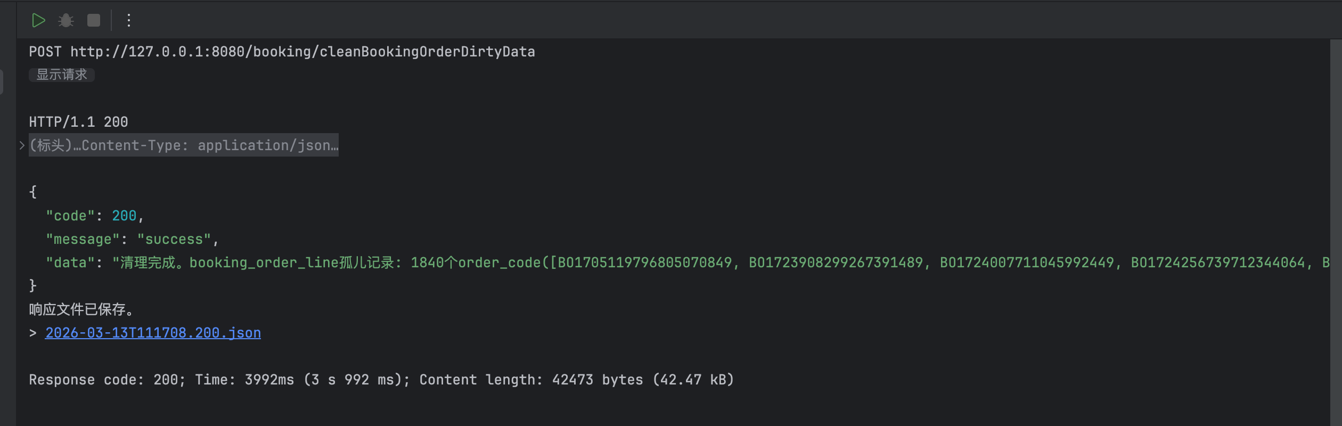
Task: Click the Response code summary line
Action: (381, 380)
